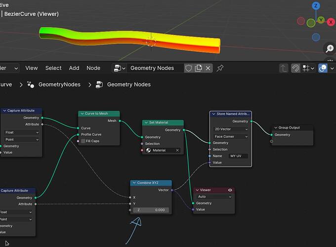Screen dimensions: 336x247
Task: Open the upper Capture Attribute Float dropdown
Action: point(21,132)
